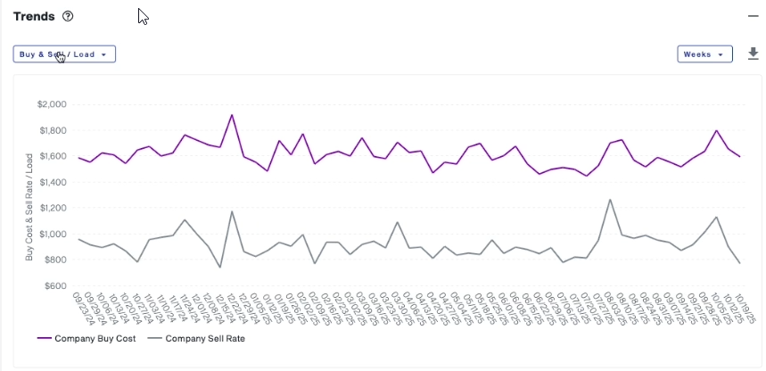This screenshot has height=371, width=766.
Task: Select the Trends section heading
Action: pyautogui.click(x=34, y=16)
